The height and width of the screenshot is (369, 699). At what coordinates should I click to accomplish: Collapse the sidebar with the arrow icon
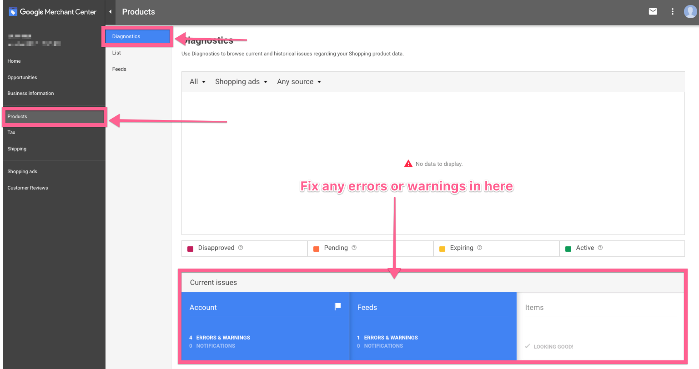pos(111,12)
